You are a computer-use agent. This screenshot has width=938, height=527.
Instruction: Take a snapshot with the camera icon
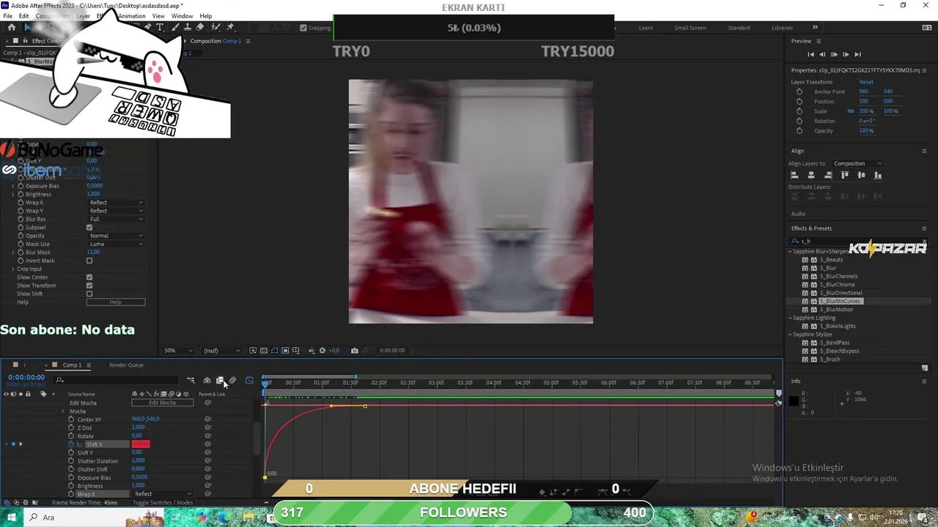355,351
